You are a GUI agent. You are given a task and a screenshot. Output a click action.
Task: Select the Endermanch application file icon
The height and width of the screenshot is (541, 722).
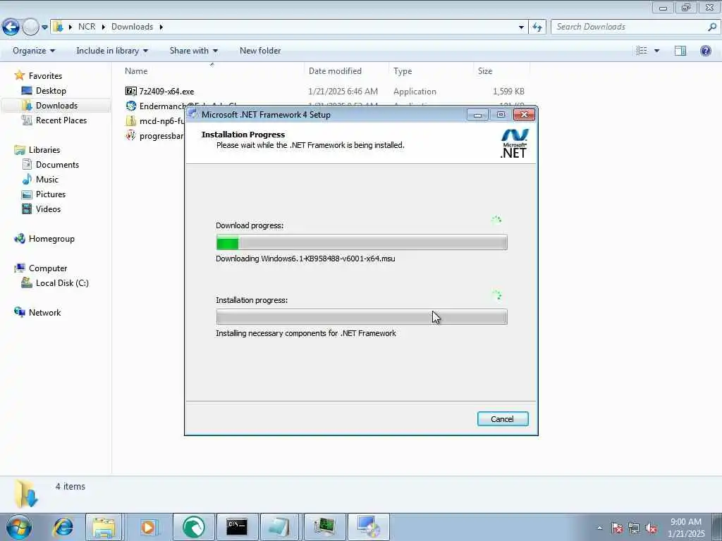(x=130, y=106)
